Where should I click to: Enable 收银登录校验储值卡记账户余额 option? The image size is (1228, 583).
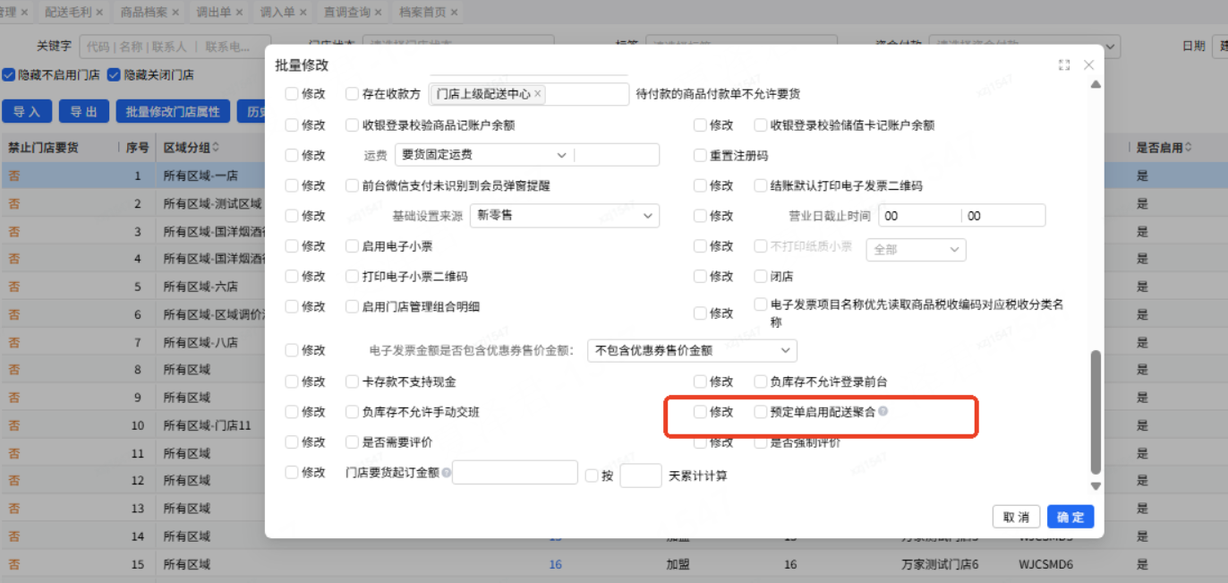coord(761,125)
